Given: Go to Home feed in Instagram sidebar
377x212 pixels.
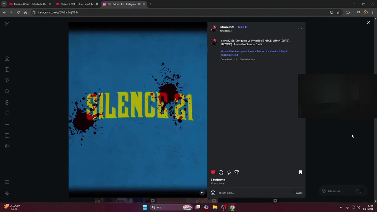Looking at the screenshot, I should point(7,59).
